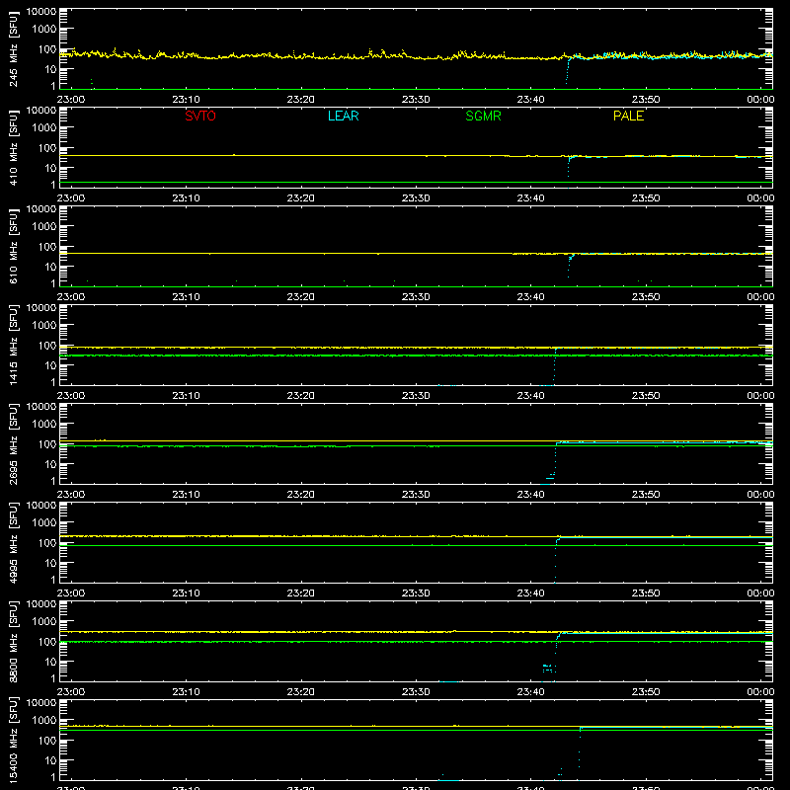Click the 23:30 tick label under 410 MHz plot
Viewport: 790px width, 790px height.
(x=416, y=198)
